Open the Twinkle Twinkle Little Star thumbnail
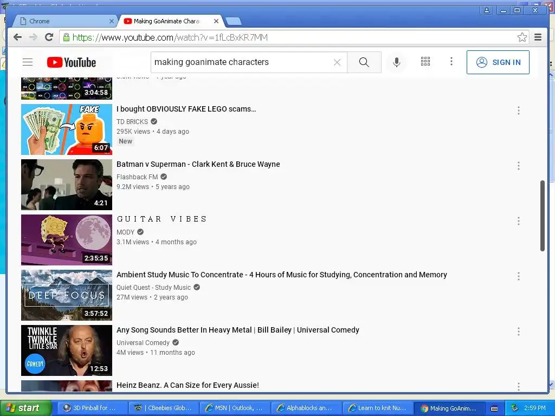This screenshot has width=555, height=416. click(67, 350)
